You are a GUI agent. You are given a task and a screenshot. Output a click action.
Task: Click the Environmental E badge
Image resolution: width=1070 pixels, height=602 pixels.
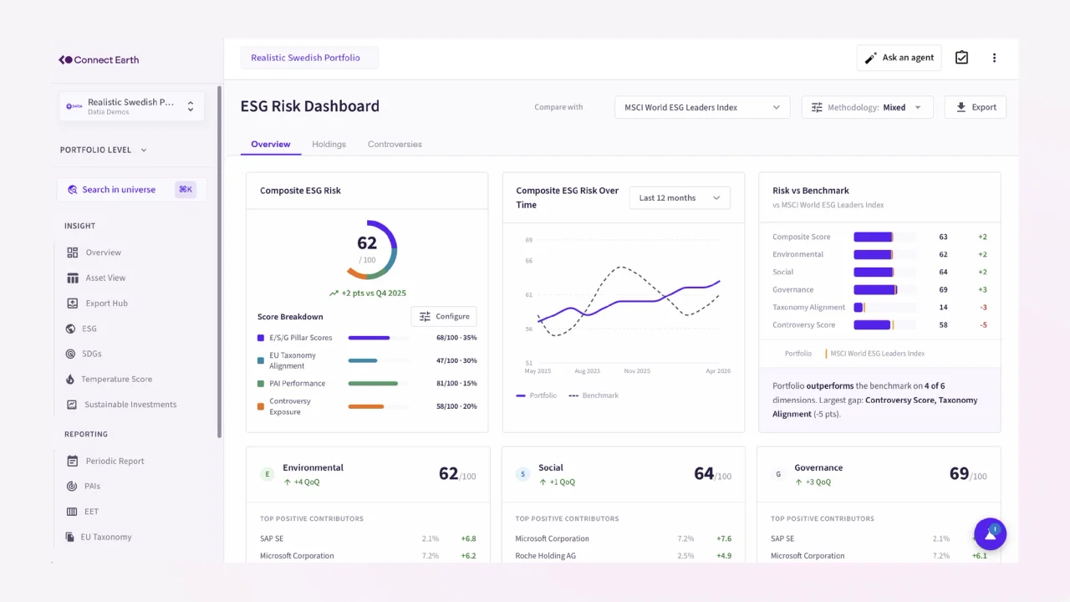coord(267,474)
